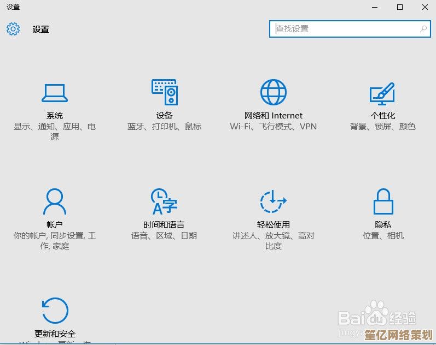This screenshot has width=436, height=345.
Task: Maximize the 设置 window
Action: [400, 7]
